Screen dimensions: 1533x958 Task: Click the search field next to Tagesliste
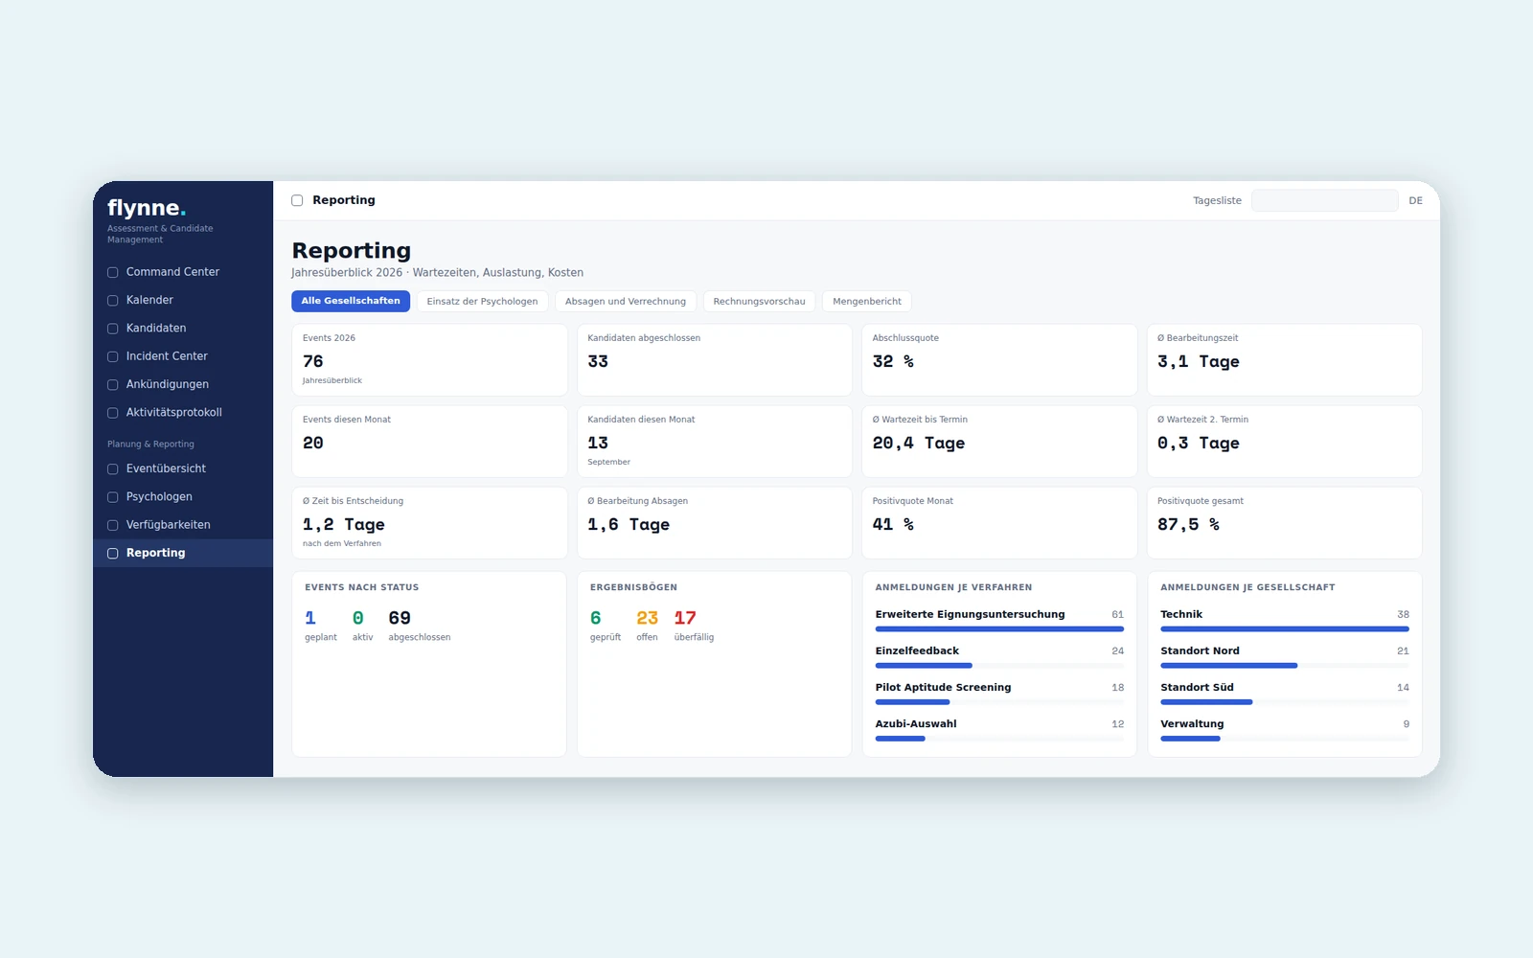(x=1325, y=200)
